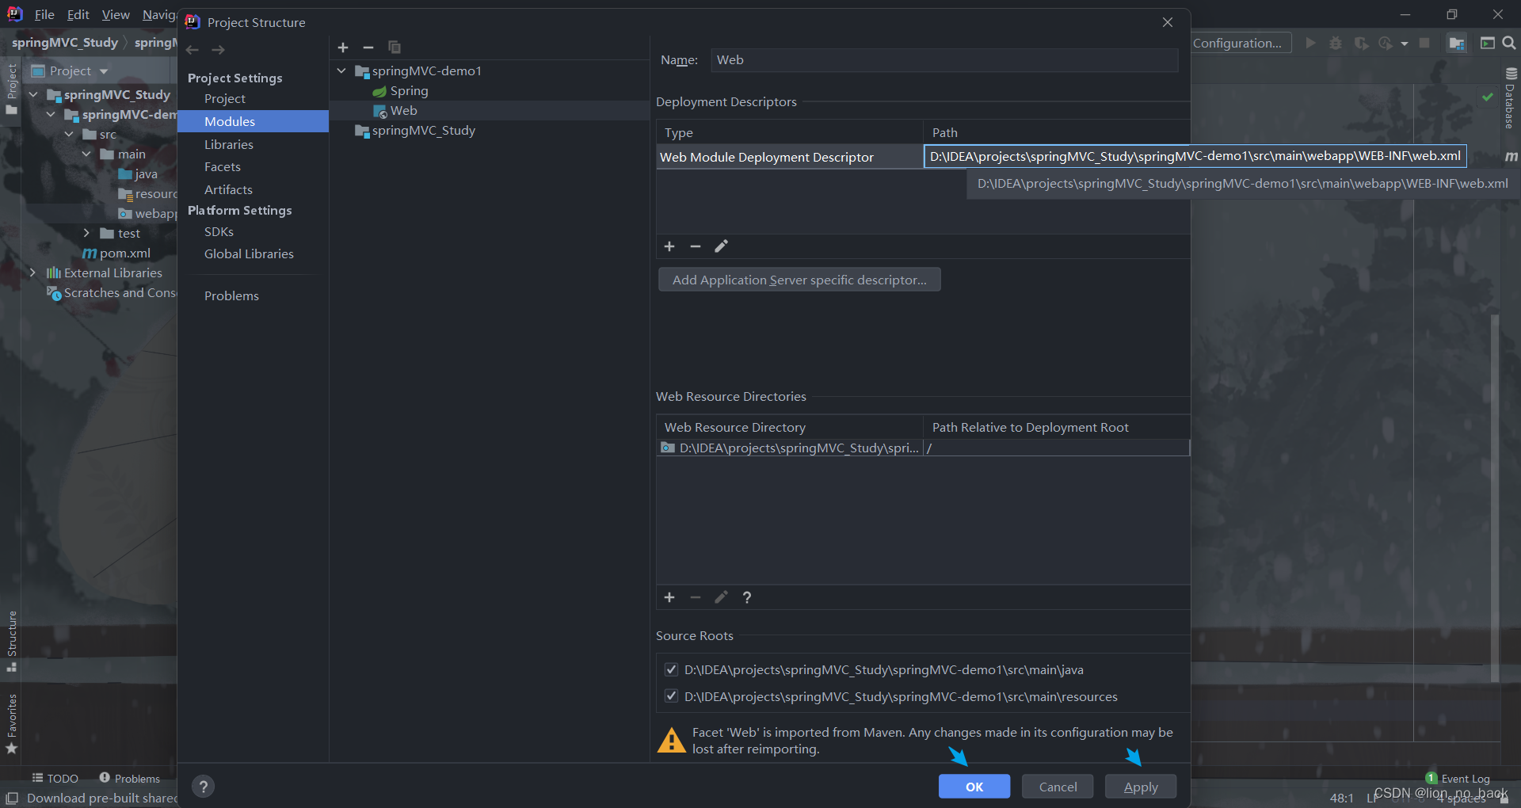Open Favorites tool window on left sidebar
Image resolution: width=1521 pixels, height=808 pixels.
pyautogui.click(x=11, y=724)
